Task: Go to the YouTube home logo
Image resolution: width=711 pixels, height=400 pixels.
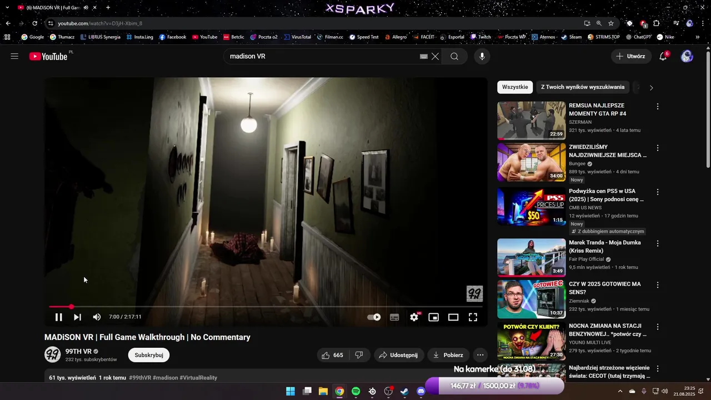Action: 48,56
